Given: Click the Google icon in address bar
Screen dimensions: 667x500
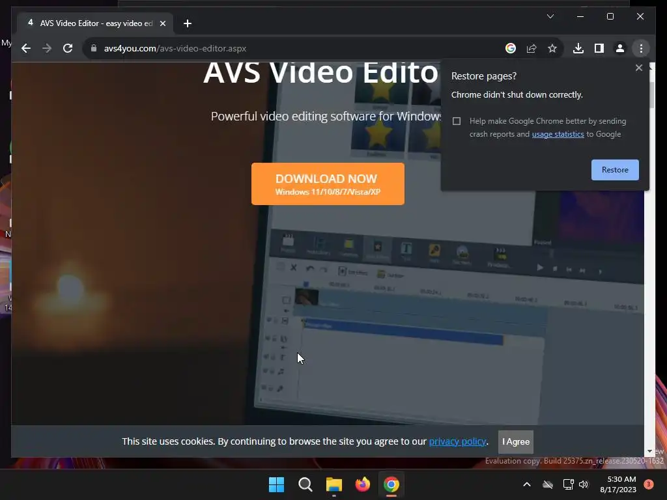Looking at the screenshot, I should pyautogui.click(x=511, y=48).
